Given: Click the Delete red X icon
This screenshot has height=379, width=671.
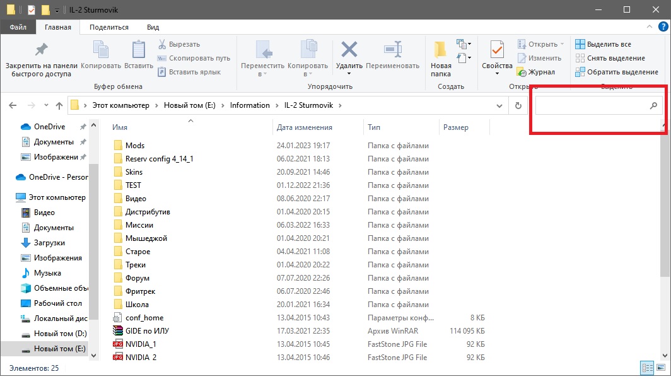Looking at the screenshot, I should [x=349, y=50].
